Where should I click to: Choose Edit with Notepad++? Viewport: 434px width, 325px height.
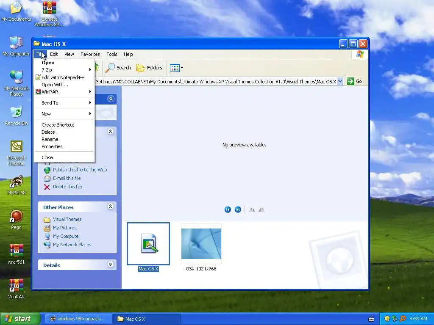[64, 77]
